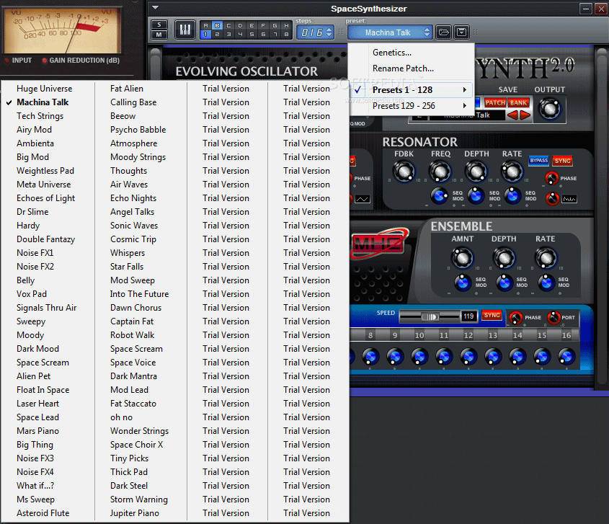The height and width of the screenshot is (524, 609).
Task: Select the Storm Warning preset
Action: pyautogui.click(x=138, y=499)
